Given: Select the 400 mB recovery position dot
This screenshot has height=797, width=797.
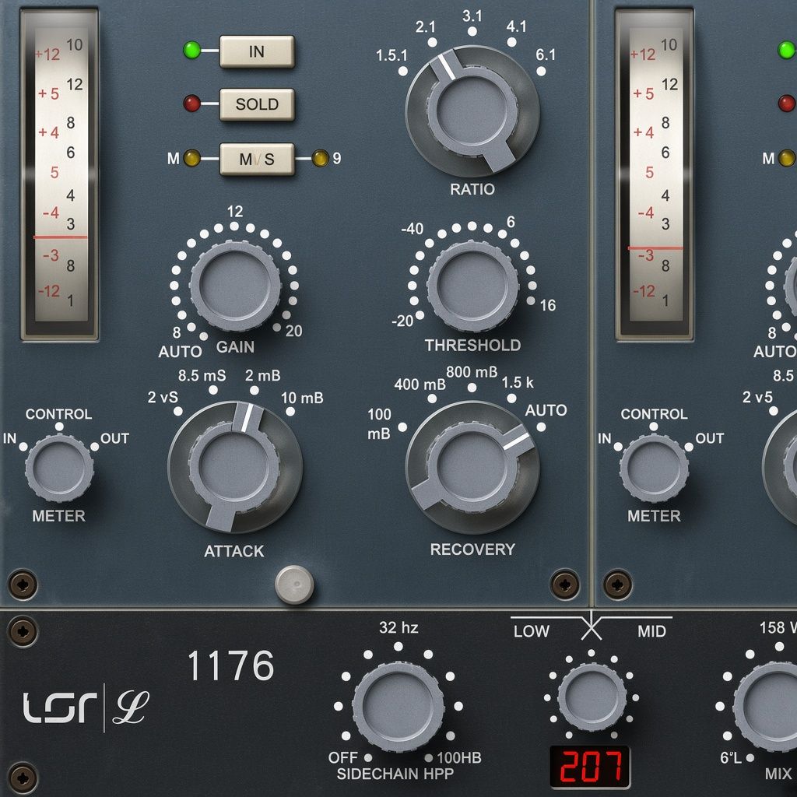Looking at the screenshot, I should pyautogui.click(x=432, y=398).
